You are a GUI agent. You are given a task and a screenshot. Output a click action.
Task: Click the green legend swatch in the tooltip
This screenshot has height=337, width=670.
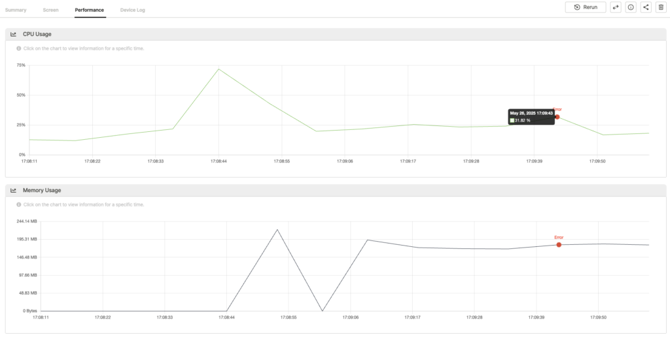[513, 121]
